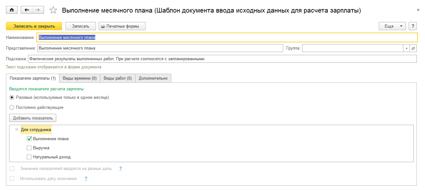This screenshot has height=190, width=425.
Task: Select Постоянно действующие radio option
Action: click(x=12, y=107)
